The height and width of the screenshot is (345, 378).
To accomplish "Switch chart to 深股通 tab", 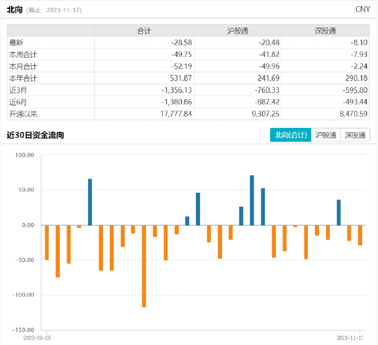I will (355, 135).
